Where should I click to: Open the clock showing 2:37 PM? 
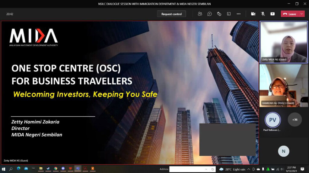[291, 169]
